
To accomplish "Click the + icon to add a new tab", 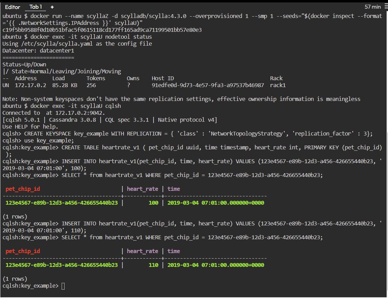I will [x=52, y=7].
